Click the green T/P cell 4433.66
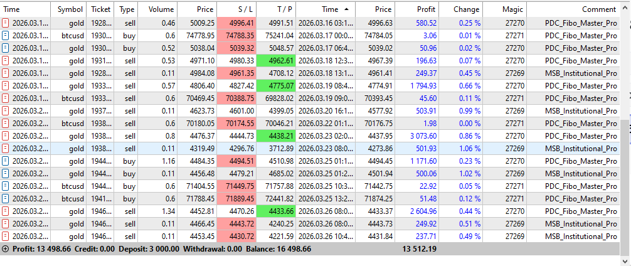Screen dimensions: 631x266 (x=276, y=211)
